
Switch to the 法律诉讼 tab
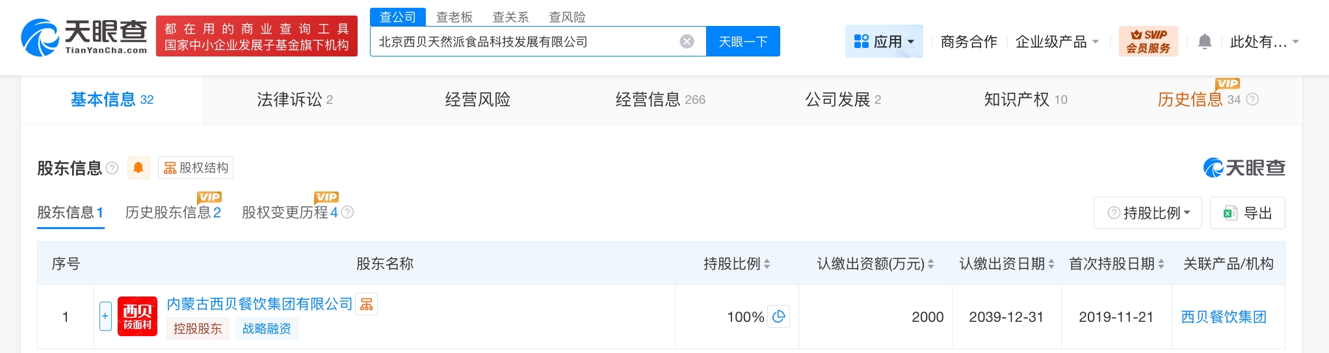(295, 99)
